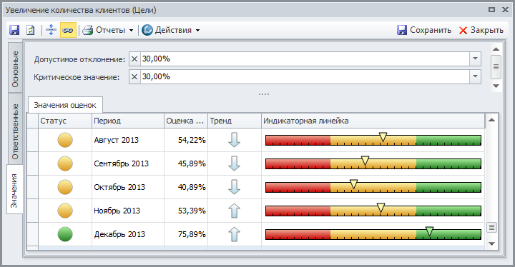Select the Значения side tab

(x=15, y=189)
